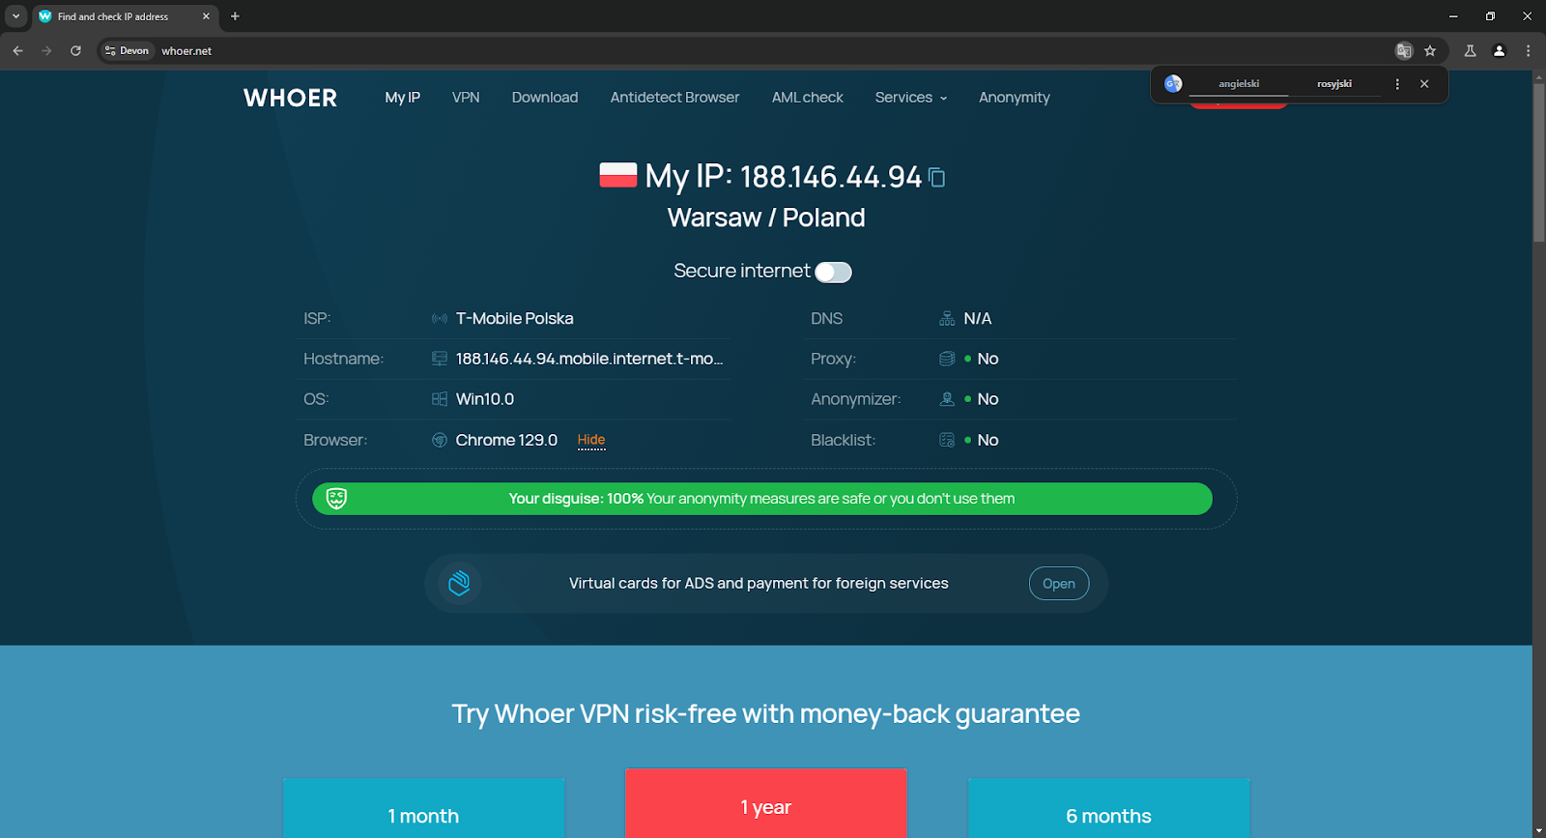Open a new browser tab
1546x838 pixels.
point(235,16)
